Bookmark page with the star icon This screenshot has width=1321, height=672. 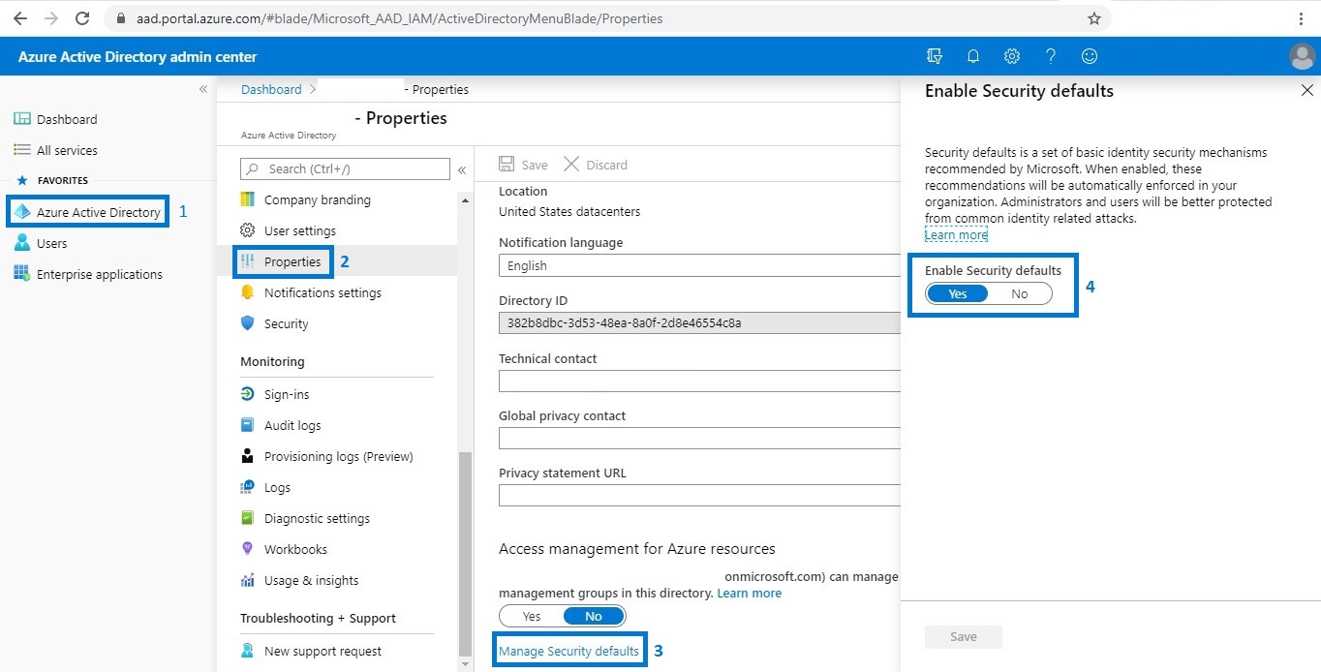1094,18
